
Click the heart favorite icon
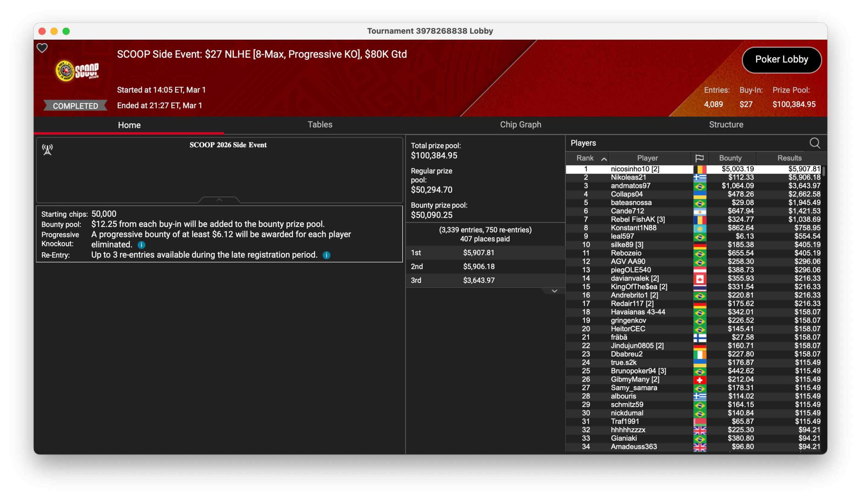(42, 48)
